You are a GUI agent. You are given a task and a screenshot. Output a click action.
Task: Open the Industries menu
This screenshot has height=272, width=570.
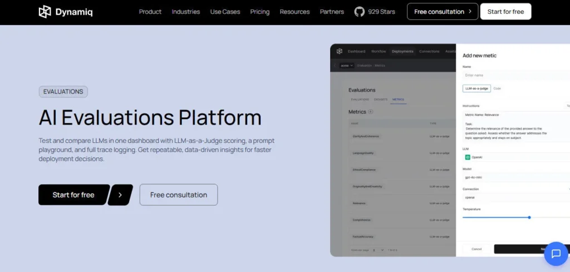click(186, 12)
